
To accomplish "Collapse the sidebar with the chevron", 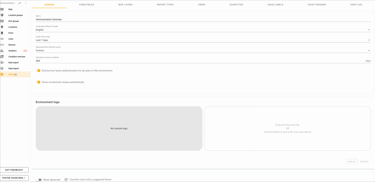I will [x=26, y=3].
